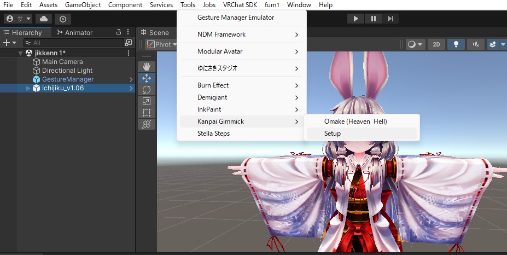Screen dimensions: 507x255
Task: Click the cloud services icon
Action: 44,19
